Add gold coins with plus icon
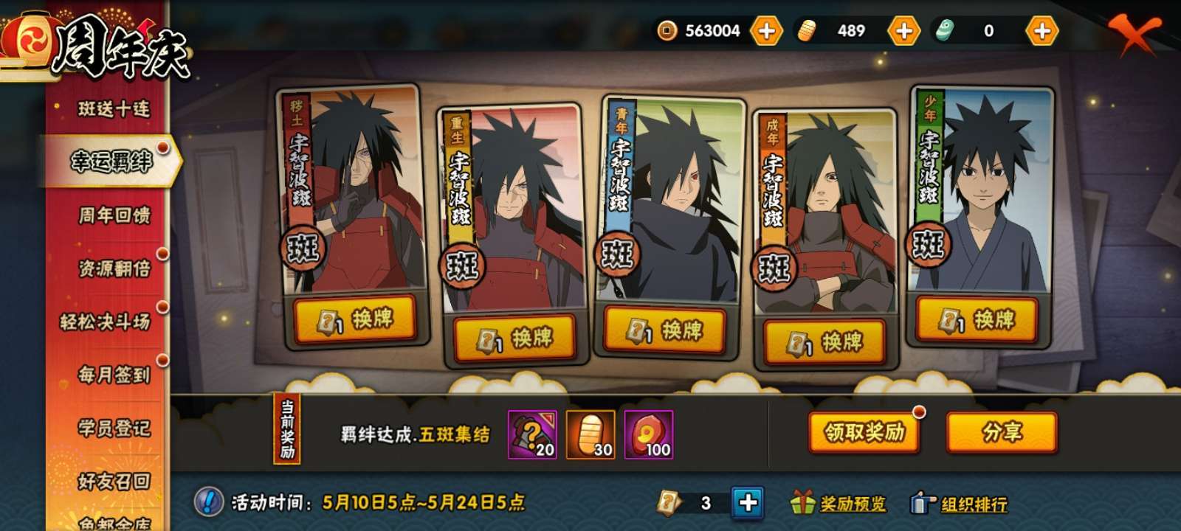The width and height of the screenshot is (1181, 531). 767,31
